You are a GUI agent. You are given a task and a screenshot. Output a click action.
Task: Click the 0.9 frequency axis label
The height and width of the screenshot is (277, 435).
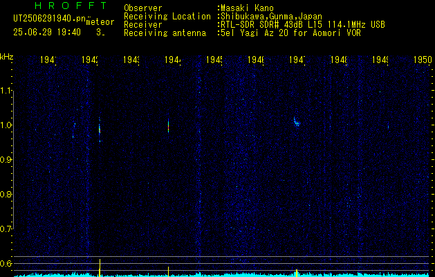[x=6, y=160]
